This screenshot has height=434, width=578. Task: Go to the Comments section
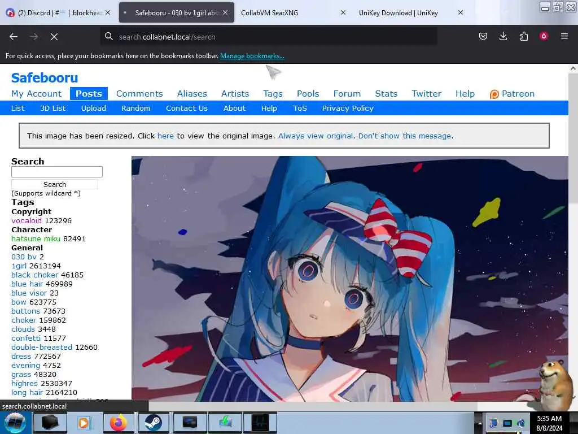[x=139, y=94]
